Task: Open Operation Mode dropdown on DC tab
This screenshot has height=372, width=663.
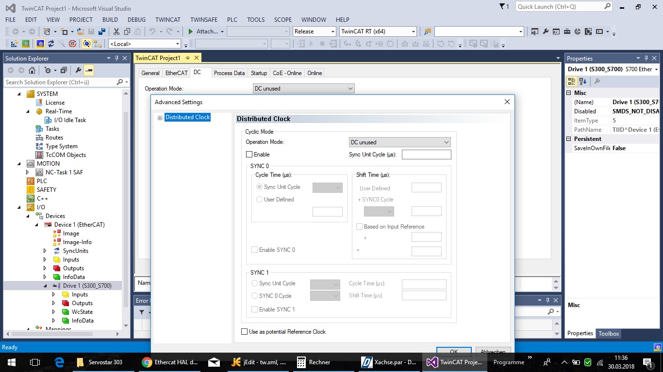Action: (x=304, y=89)
